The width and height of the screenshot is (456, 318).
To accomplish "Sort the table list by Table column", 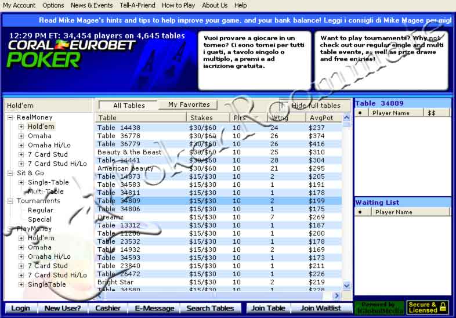I will pos(141,118).
